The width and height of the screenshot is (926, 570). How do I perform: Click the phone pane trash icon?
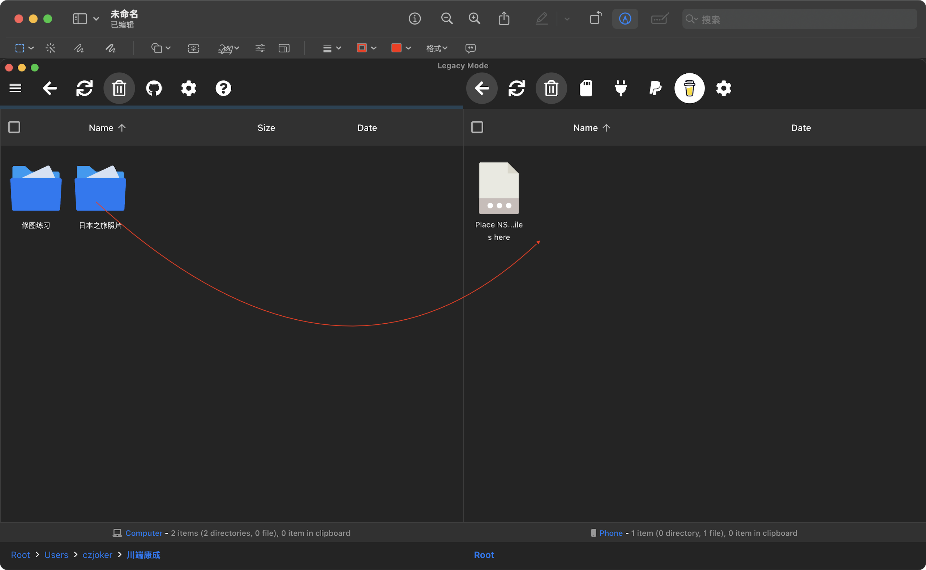tap(551, 88)
